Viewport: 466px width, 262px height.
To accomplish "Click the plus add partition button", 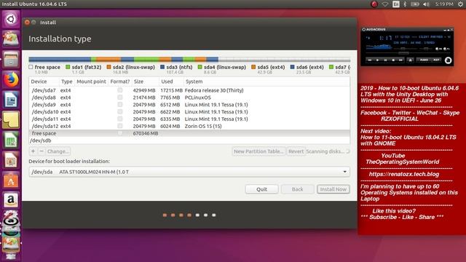I will tap(33, 151).
